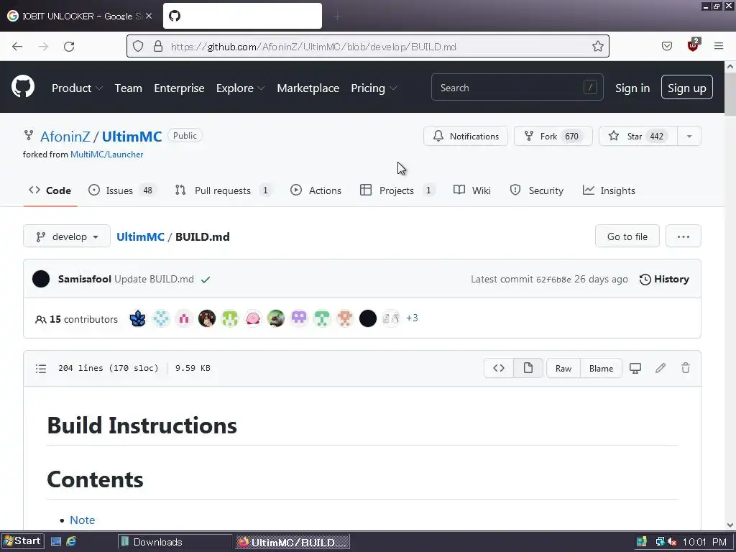
Task: Switch to the Wiki tab
Action: [x=472, y=190]
